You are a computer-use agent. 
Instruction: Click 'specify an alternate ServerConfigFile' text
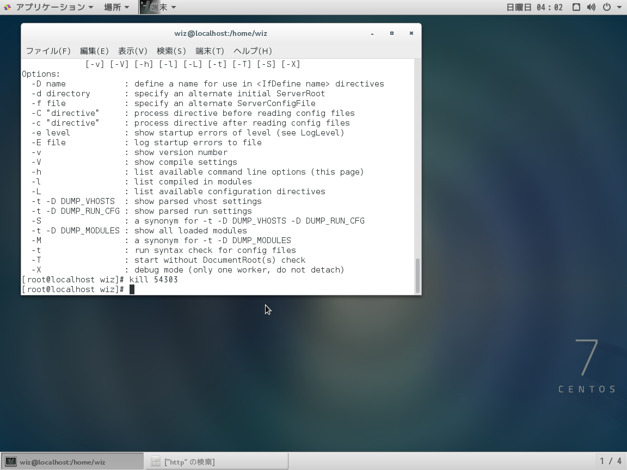point(225,103)
